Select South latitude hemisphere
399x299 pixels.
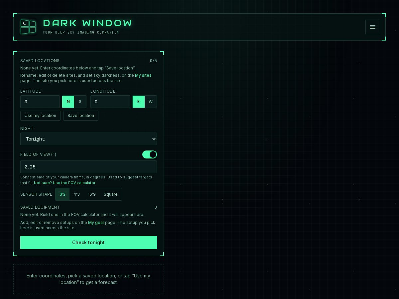80,102
